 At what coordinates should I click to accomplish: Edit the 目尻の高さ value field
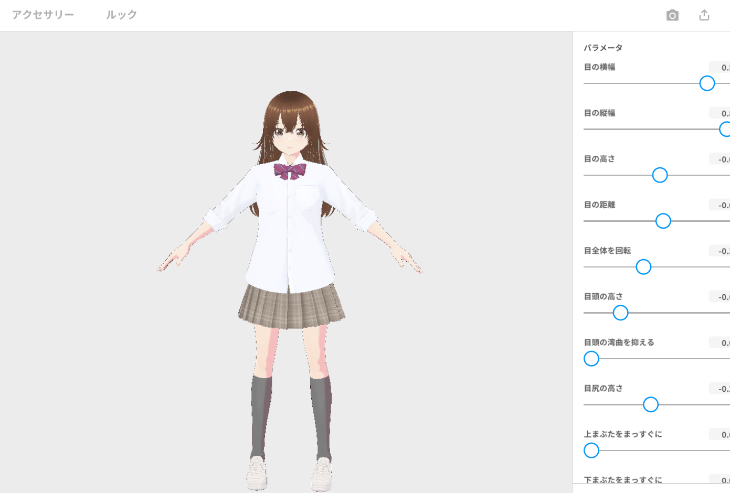[720, 388]
